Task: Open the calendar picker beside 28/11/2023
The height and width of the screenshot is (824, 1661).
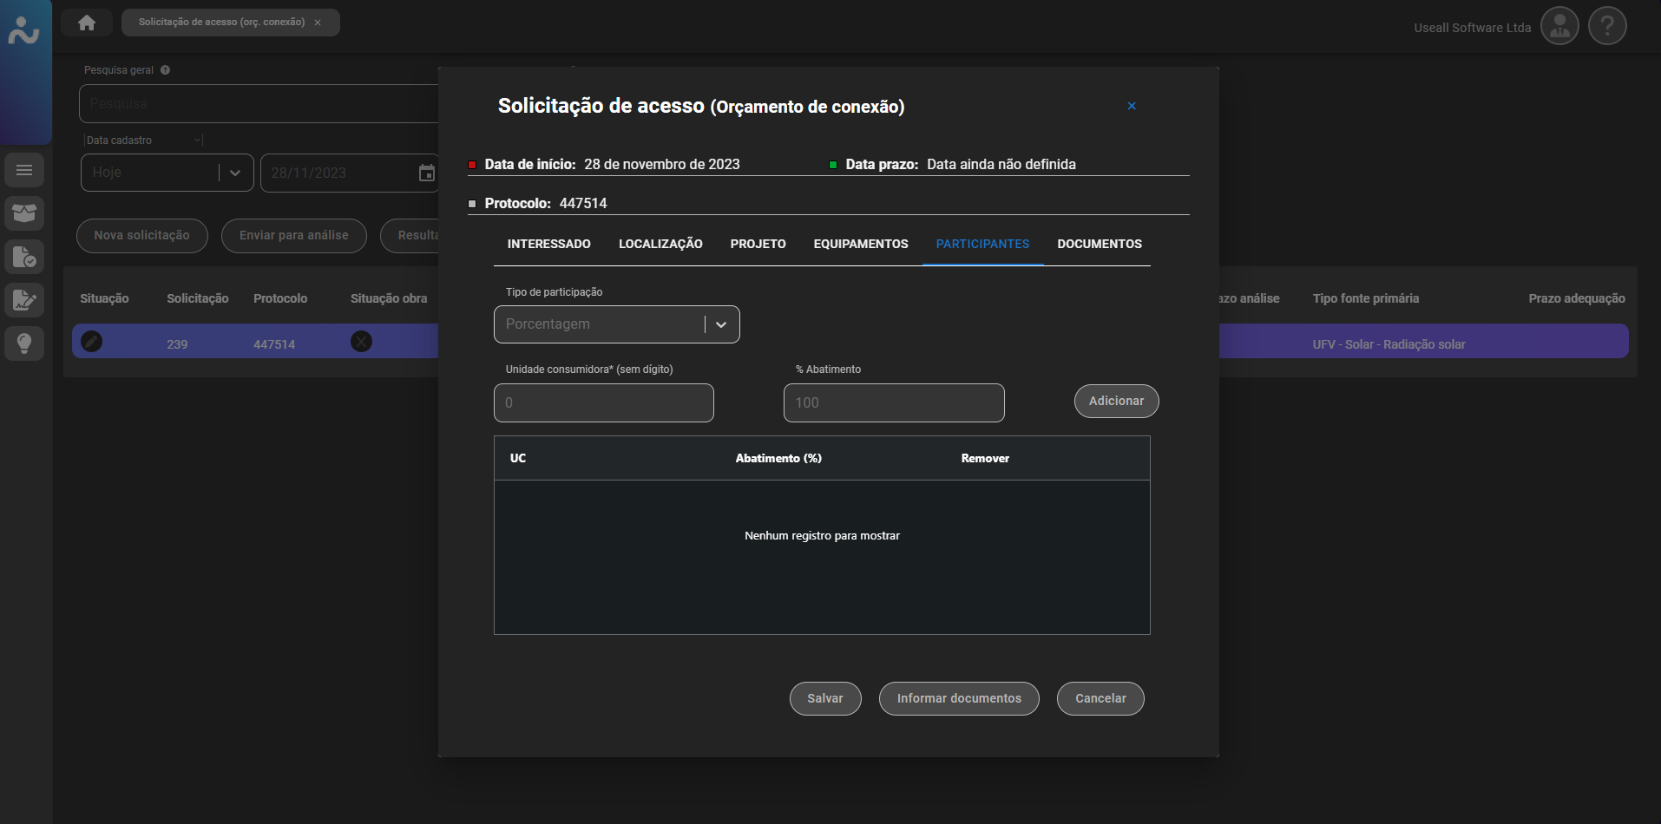Action: 426,173
